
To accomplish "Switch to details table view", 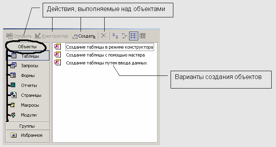I will [143, 36].
